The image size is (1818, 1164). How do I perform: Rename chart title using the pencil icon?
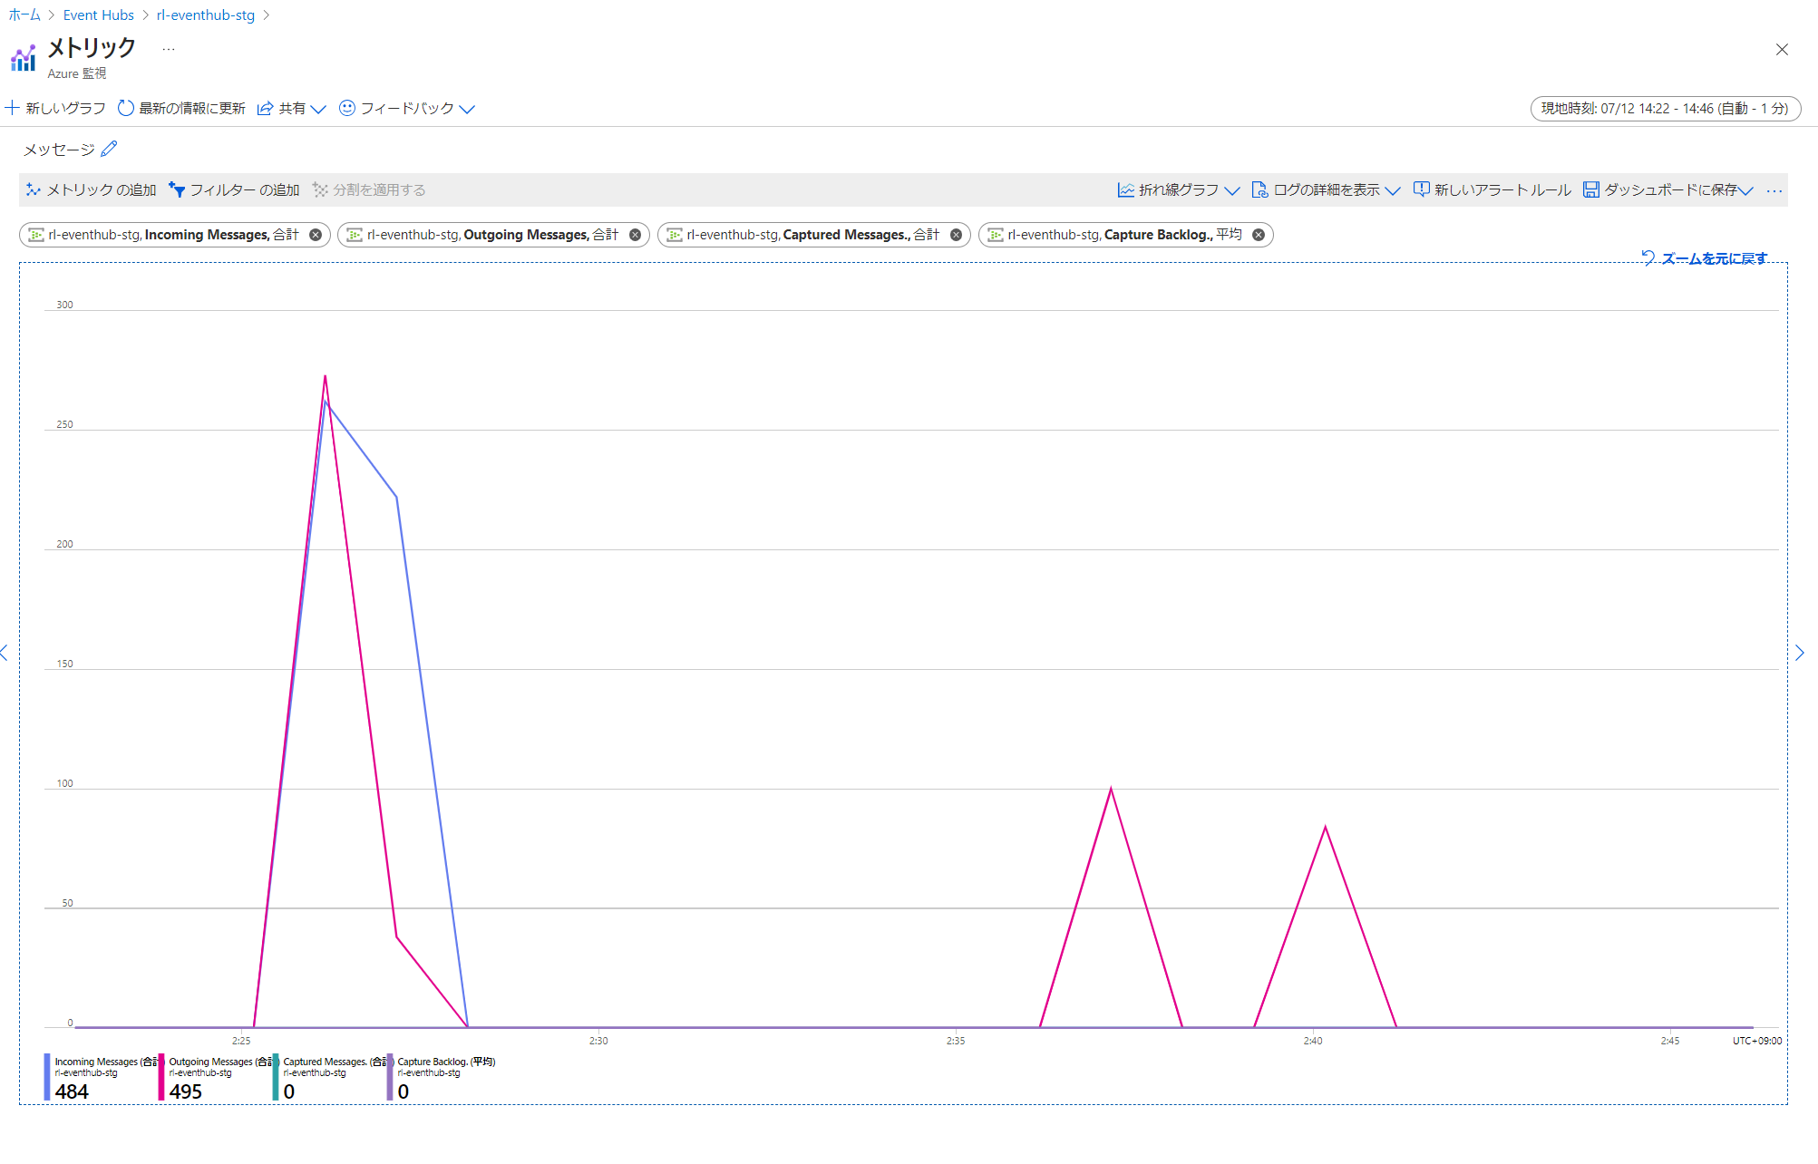tap(111, 148)
